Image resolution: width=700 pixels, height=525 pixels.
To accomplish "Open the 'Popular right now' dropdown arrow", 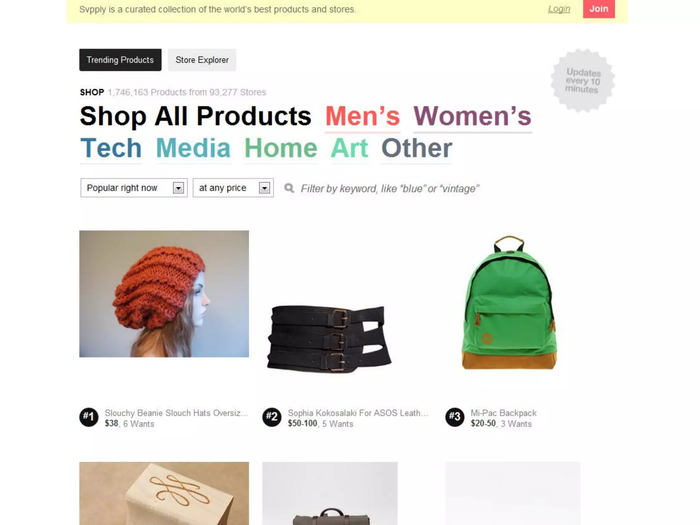I will coord(178,188).
